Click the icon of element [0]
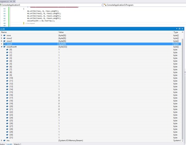Viewport: 186px width, 145px height. [7, 49]
